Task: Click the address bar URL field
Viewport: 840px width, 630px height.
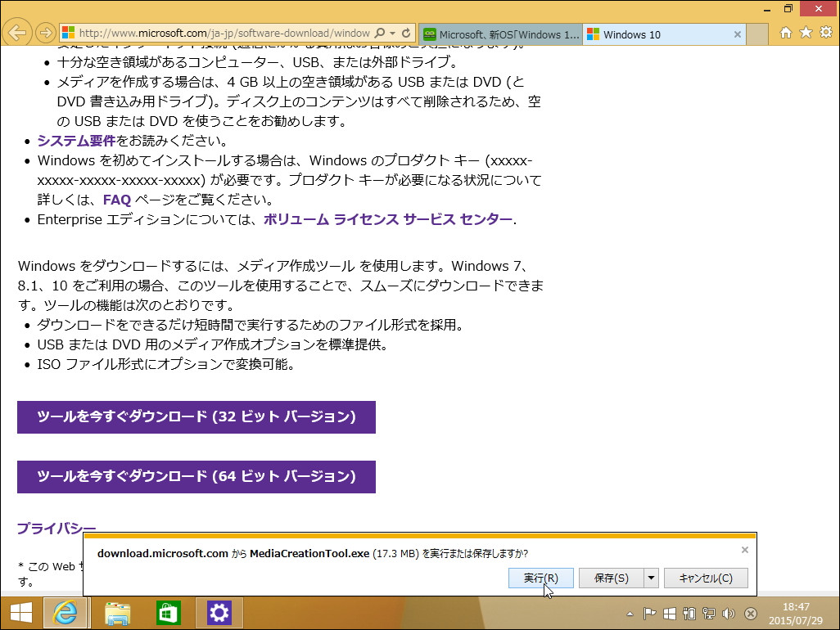Action: point(224,34)
